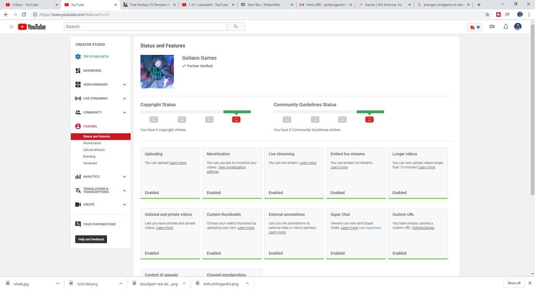This screenshot has height=290, width=535.
Task: Click the YouTube logo
Action: pyautogui.click(x=32, y=27)
